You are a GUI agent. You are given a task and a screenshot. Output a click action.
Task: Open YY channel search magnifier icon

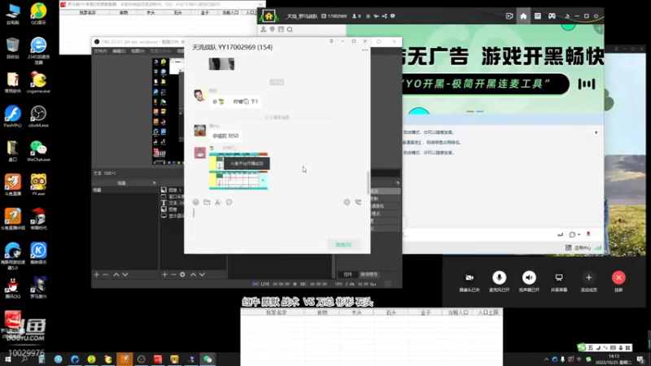pos(290,29)
